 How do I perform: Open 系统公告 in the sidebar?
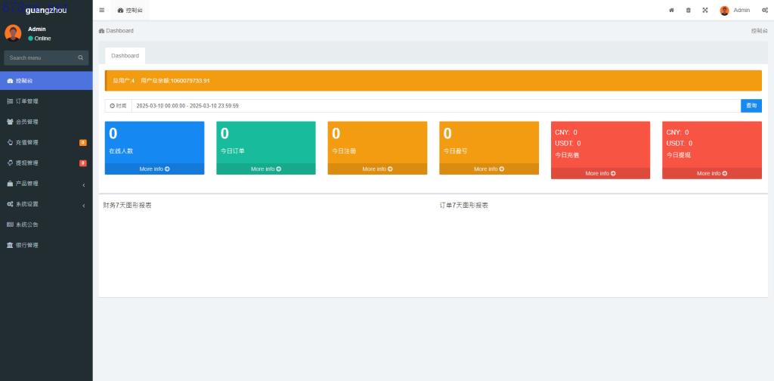(27, 225)
